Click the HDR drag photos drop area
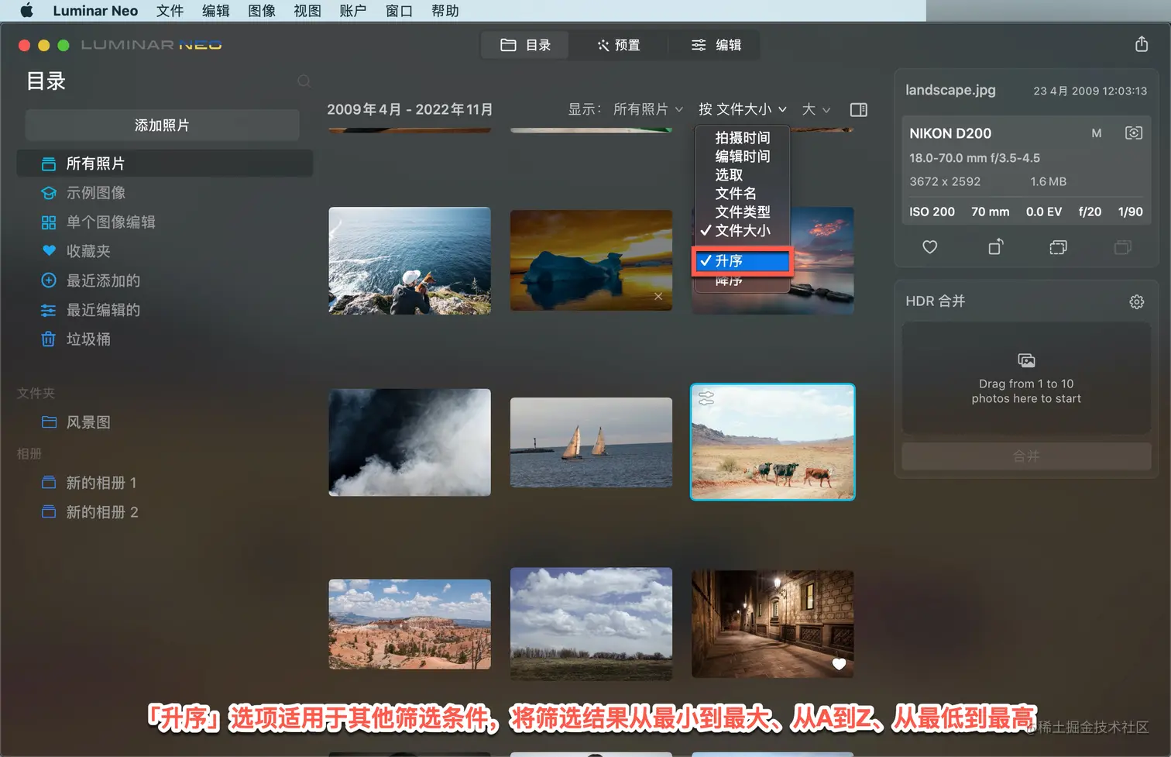The height and width of the screenshot is (757, 1171). pyautogui.click(x=1026, y=379)
